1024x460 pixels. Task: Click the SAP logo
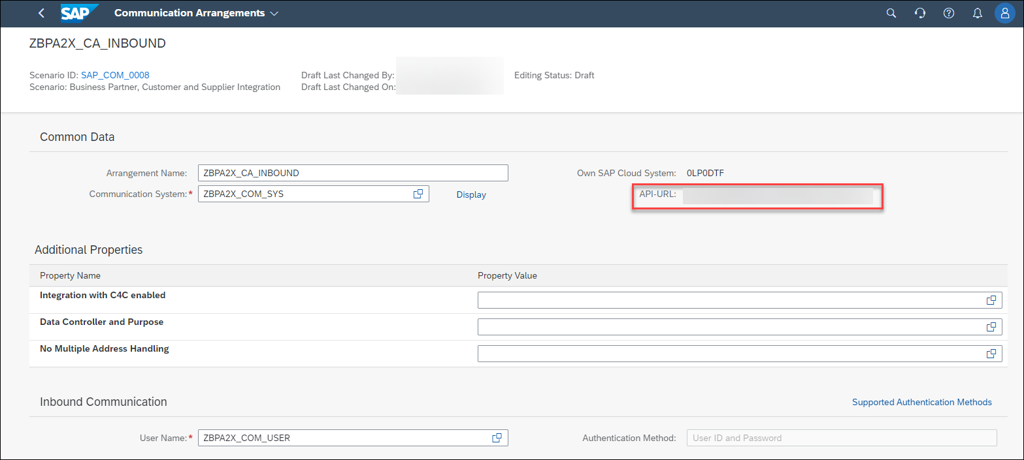tap(80, 13)
